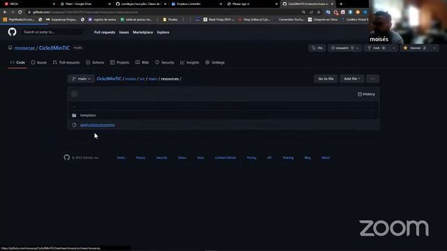This screenshot has height=251, width=447.
Task: Open the Ciclo3MinTIC repository name link
Action: pos(54,48)
